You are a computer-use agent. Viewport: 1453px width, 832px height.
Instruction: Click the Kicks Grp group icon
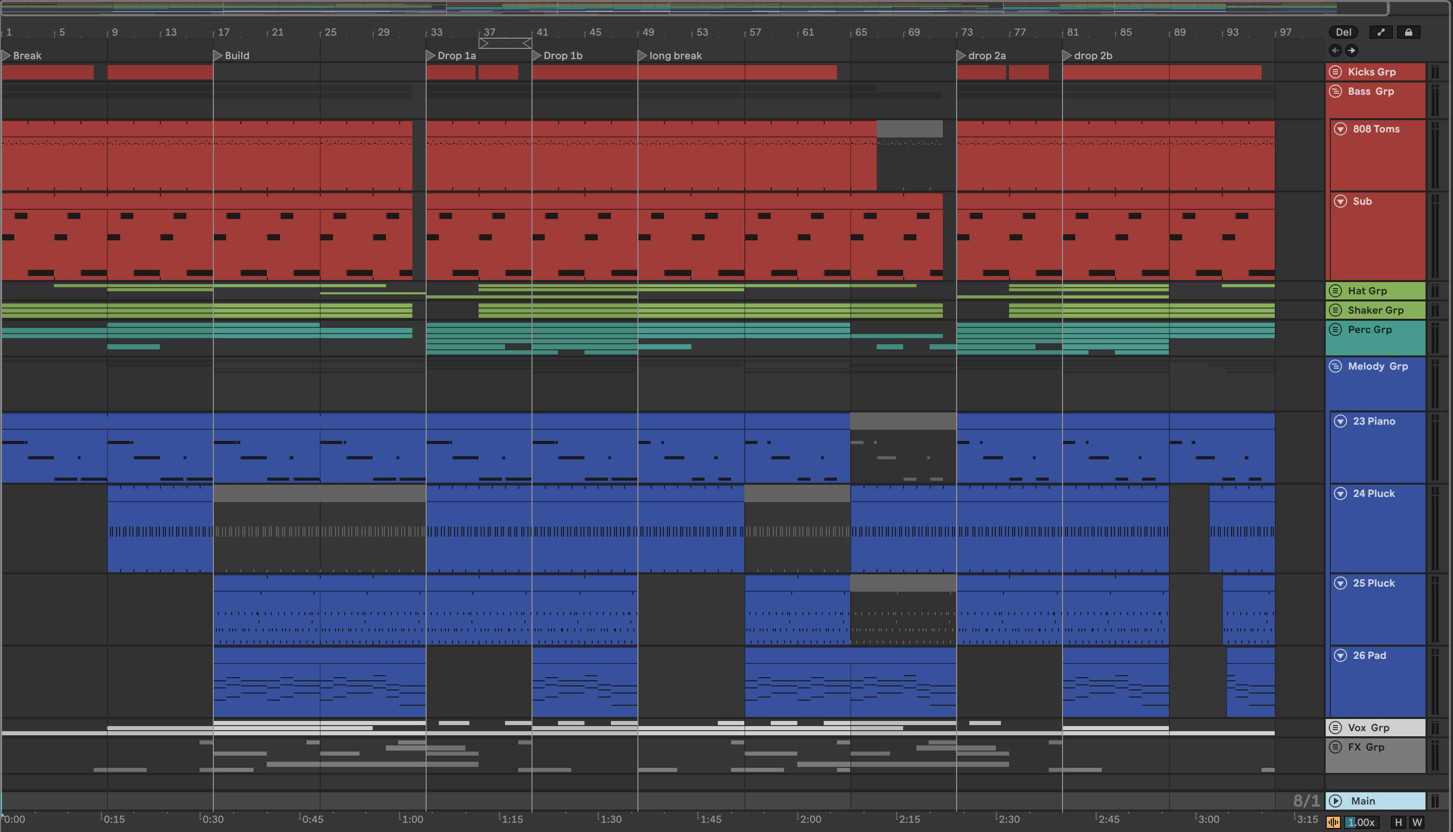[x=1335, y=71]
